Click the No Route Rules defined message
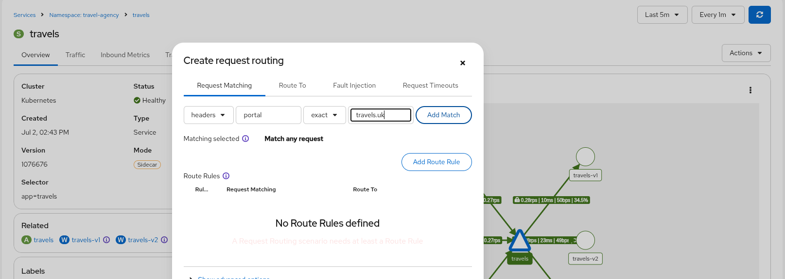 pos(328,223)
